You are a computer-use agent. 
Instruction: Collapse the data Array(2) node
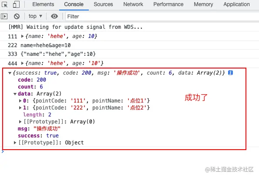pyautogui.click(x=15, y=94)
